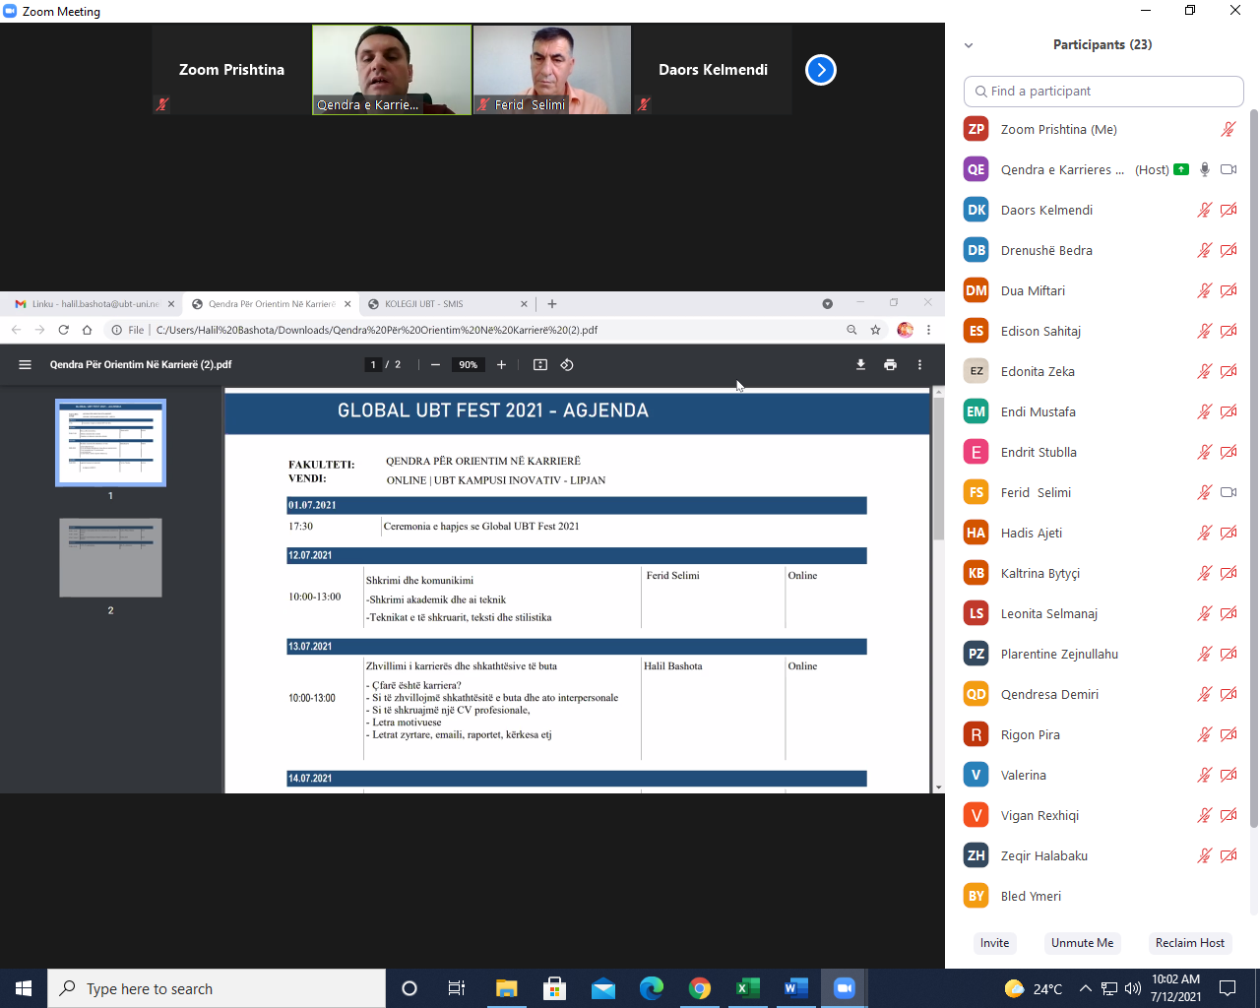Image resolution: width=1260 pixels, height=1008 pixels.
Task: Click the Unmute Me button
Action: pyautogui.click(x=1082, y=943)
